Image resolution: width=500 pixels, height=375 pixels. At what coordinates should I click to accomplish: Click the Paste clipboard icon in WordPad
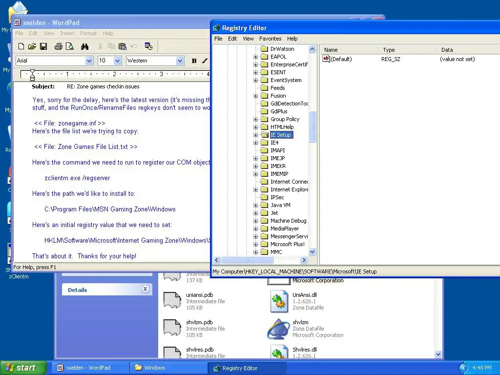click(x=123, y=46)
